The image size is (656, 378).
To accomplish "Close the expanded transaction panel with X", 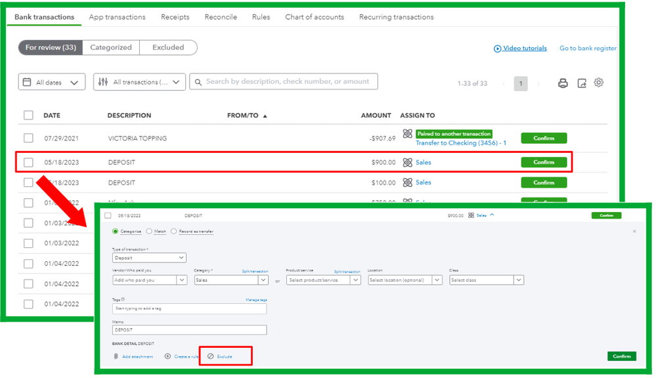I will click(634, 231).
